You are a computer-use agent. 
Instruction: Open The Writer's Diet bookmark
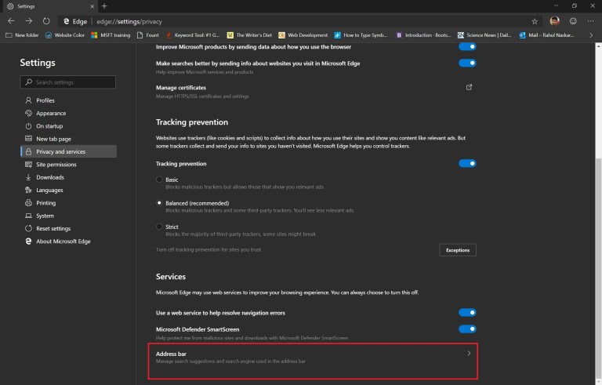[249, 35]
